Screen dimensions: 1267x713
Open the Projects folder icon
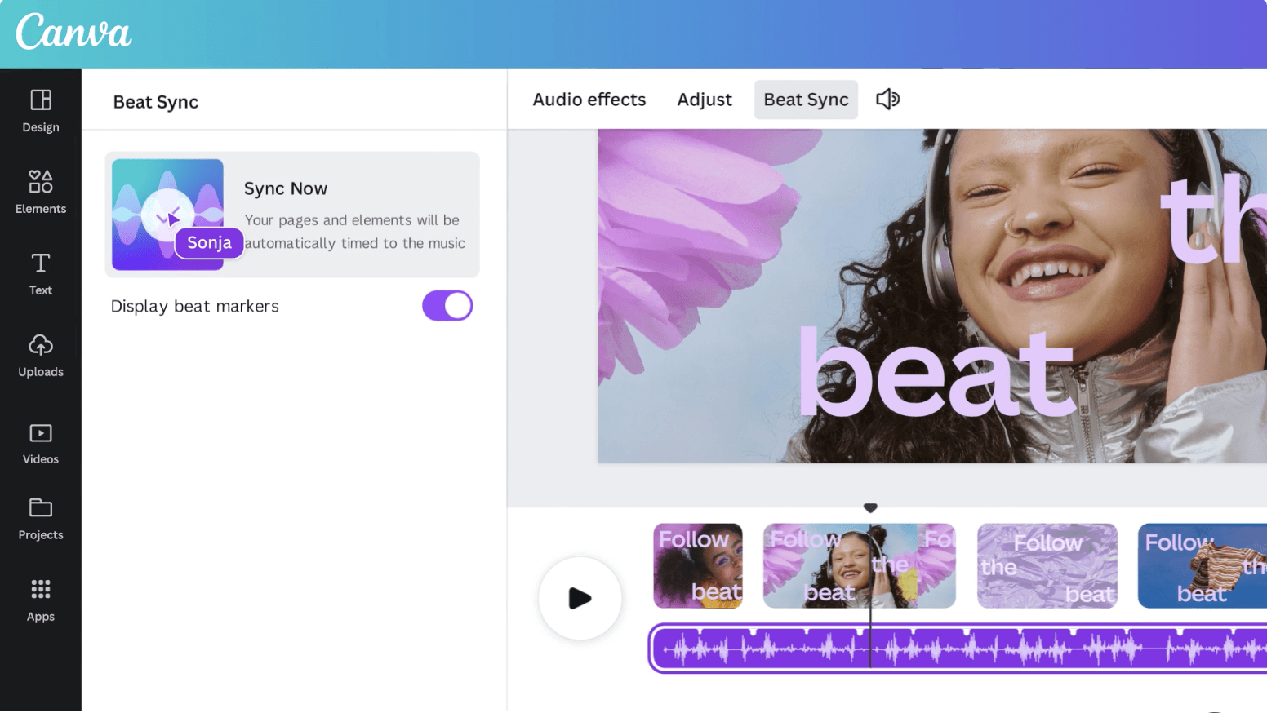(x=41, y=519)
